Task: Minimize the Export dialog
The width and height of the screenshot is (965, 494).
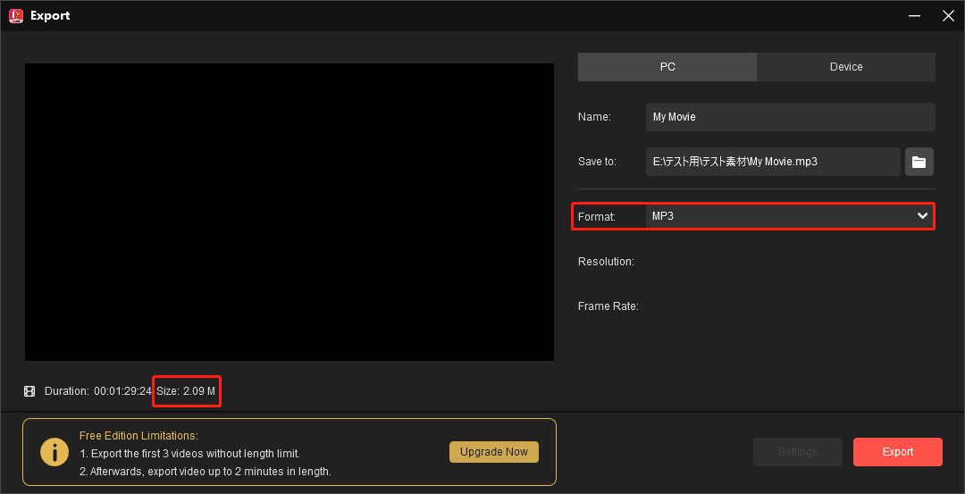Action: pyautogui.click(x=916, y=16)
